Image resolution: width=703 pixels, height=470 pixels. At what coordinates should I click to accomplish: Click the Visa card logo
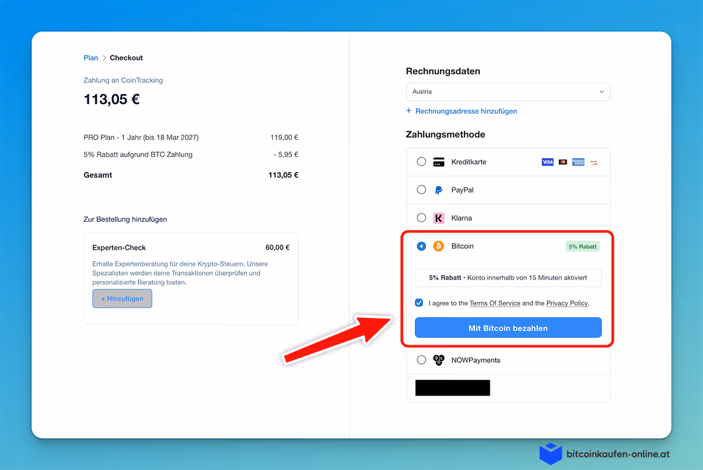pos(548,162)
